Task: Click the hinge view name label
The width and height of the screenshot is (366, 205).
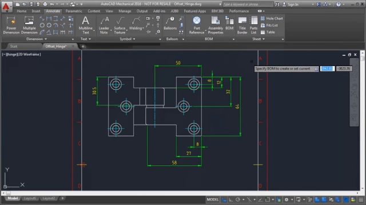Action: (13, 55)
